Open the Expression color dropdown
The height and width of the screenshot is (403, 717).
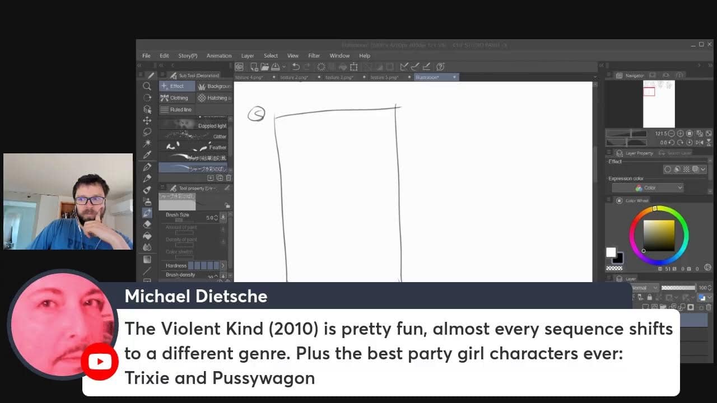647,188
